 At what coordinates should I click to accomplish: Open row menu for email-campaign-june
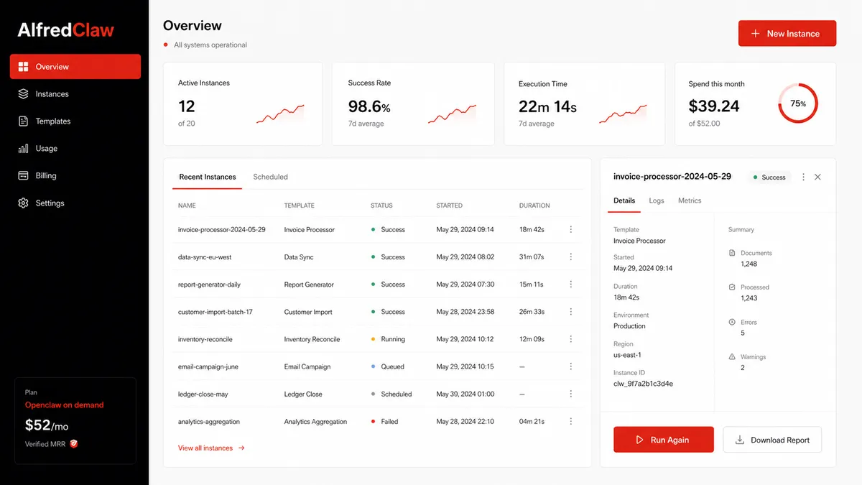pos(571,366)
